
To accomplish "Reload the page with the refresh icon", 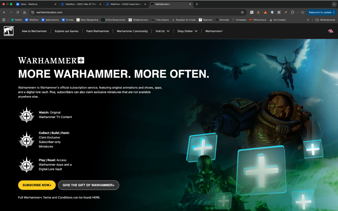I will [x=18, y=12].
